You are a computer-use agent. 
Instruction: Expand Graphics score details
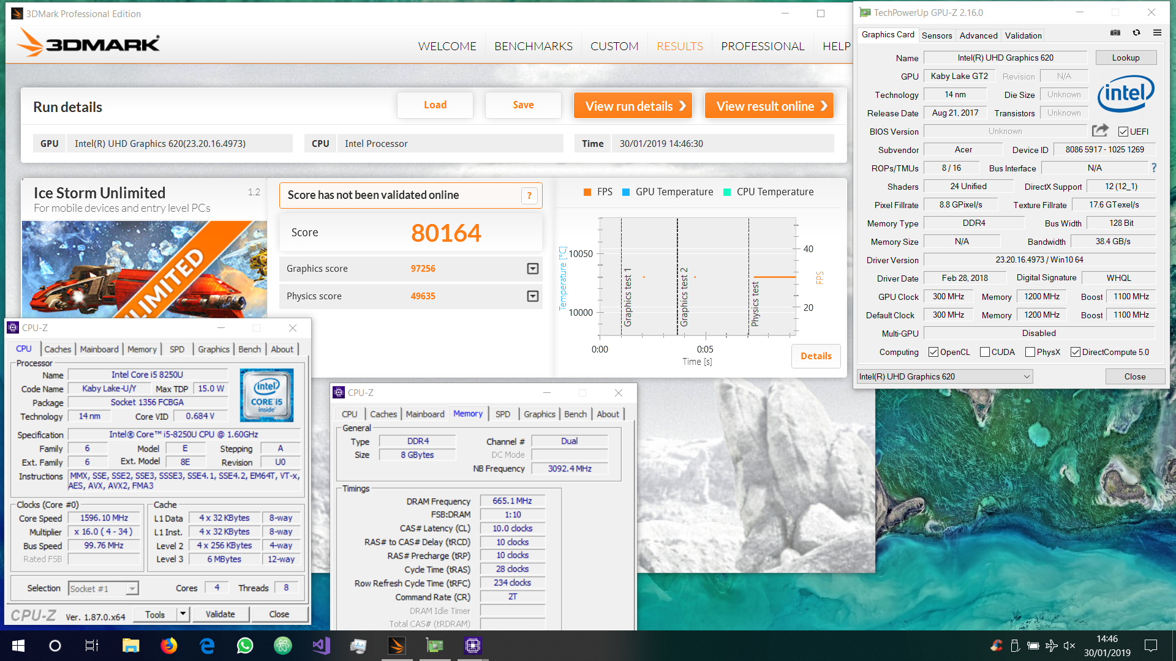(533, 269)
